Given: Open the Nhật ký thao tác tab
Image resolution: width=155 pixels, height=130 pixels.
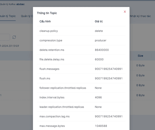Looking at the screenshot, I should coord(140,16).
